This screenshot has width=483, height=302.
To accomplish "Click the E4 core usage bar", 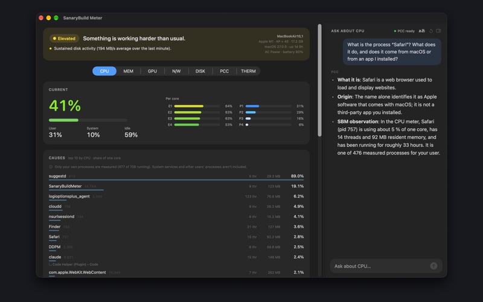I will tap(197, 125).
